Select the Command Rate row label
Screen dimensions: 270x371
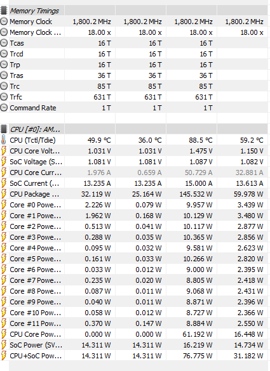[x=33, y=108]
